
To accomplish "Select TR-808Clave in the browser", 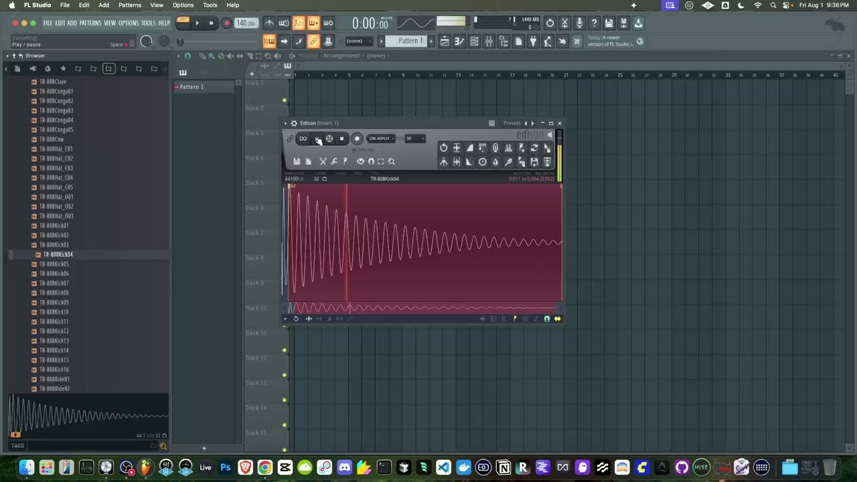I will click(x=53, y=82).
